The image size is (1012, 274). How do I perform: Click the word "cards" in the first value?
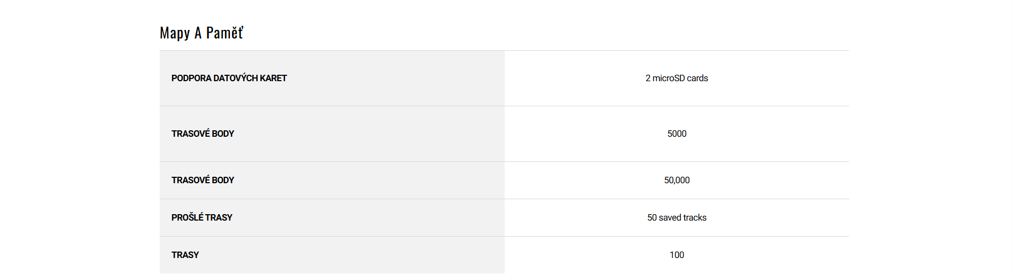point(698,79)
